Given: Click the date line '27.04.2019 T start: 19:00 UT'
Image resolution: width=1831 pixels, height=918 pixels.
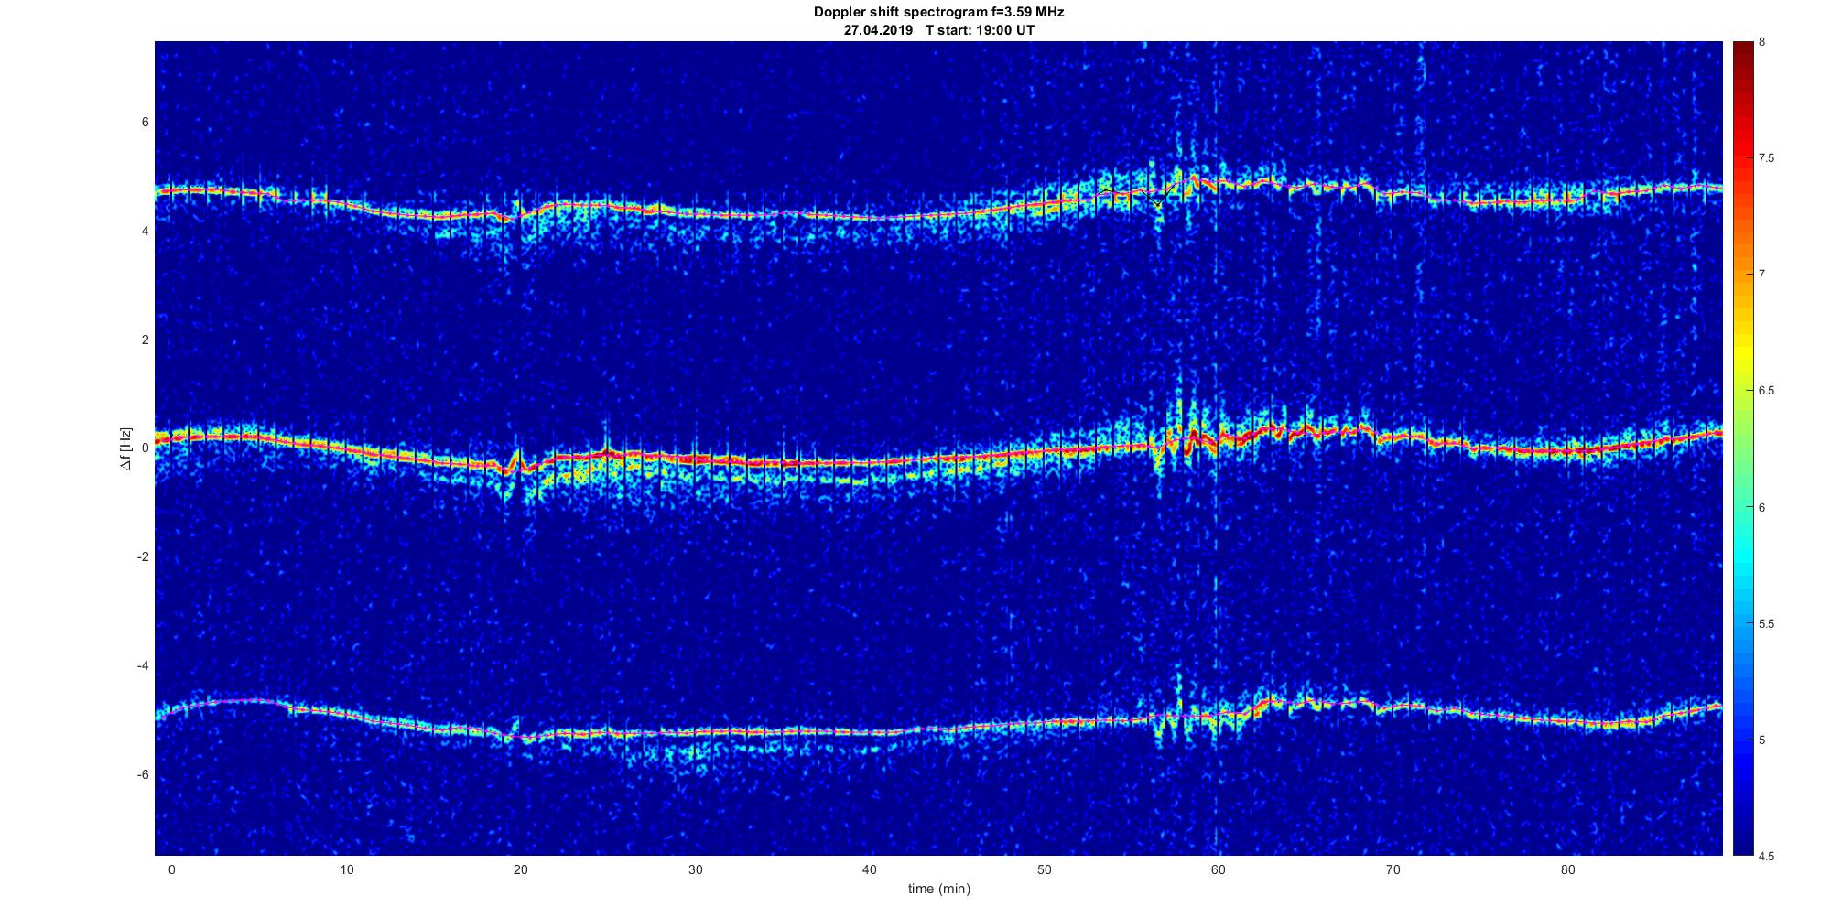Looking at the screenshot, I should point(938,30).
